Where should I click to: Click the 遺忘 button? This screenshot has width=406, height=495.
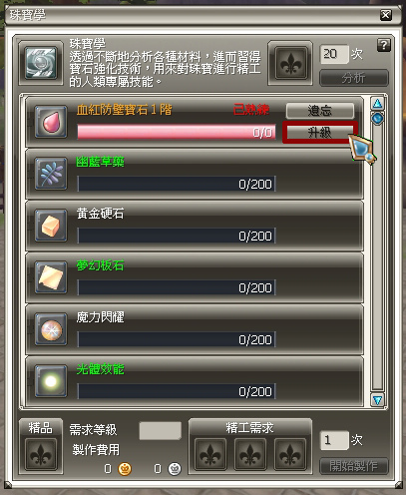(320, 111)
